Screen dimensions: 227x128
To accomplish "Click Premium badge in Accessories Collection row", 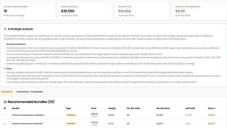I will click(x=71, y=115).
